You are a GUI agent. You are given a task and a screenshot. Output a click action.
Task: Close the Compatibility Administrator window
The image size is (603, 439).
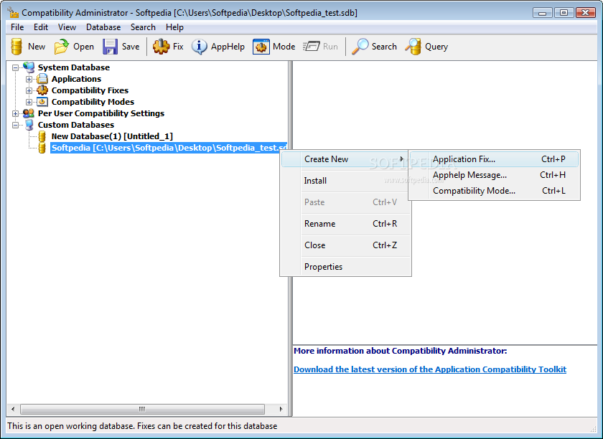[585, 13]
